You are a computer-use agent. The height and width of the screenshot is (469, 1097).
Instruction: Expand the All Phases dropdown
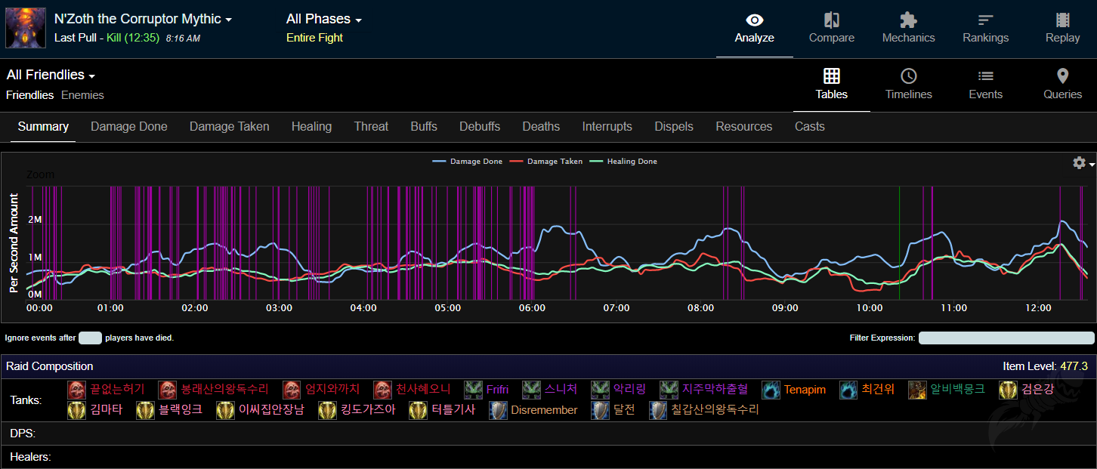[x=324, y=19]
